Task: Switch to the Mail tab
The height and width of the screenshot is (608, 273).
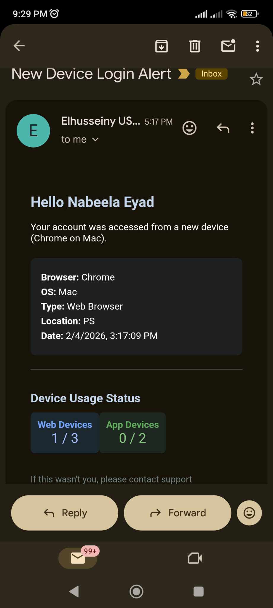Action: click(78, 558)
